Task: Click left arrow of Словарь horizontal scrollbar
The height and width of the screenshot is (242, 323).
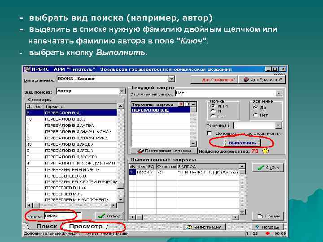Action: coord(29,205)
